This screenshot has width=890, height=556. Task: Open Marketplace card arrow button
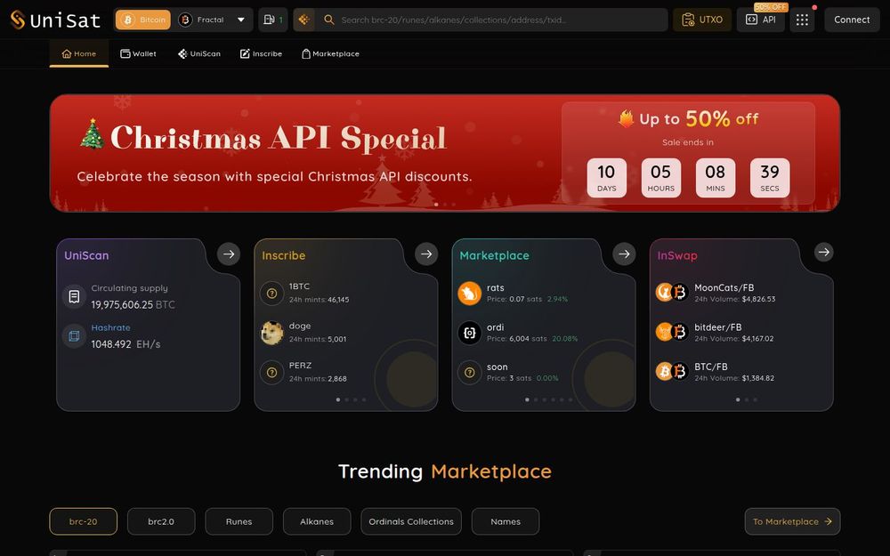[x=624, y=254]
